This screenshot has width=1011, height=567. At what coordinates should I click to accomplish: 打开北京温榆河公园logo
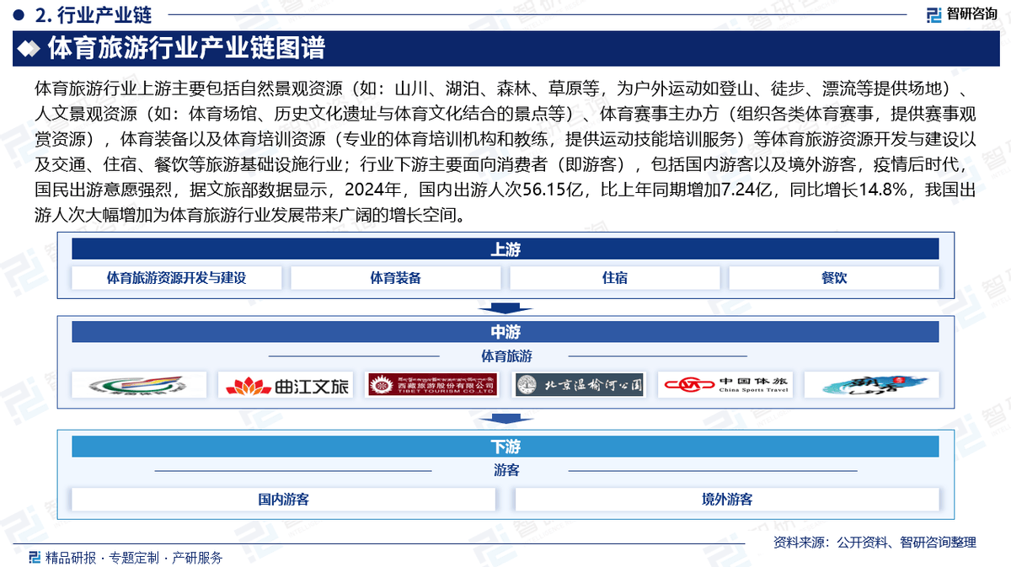(579, 384)
